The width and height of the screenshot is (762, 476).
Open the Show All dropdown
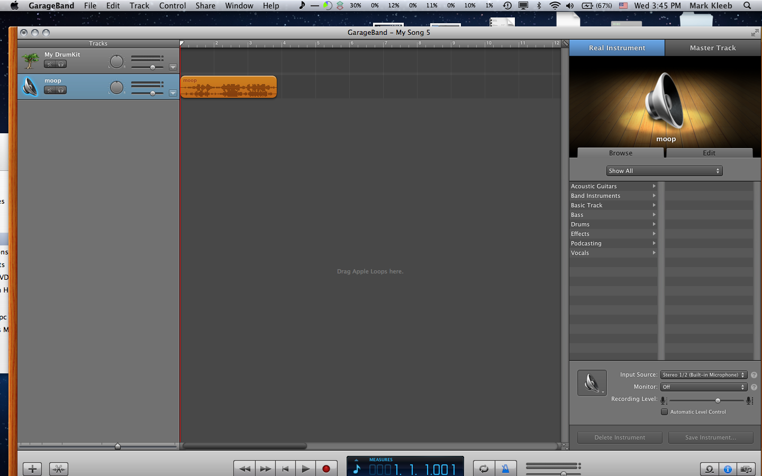[x=664, y=171]
